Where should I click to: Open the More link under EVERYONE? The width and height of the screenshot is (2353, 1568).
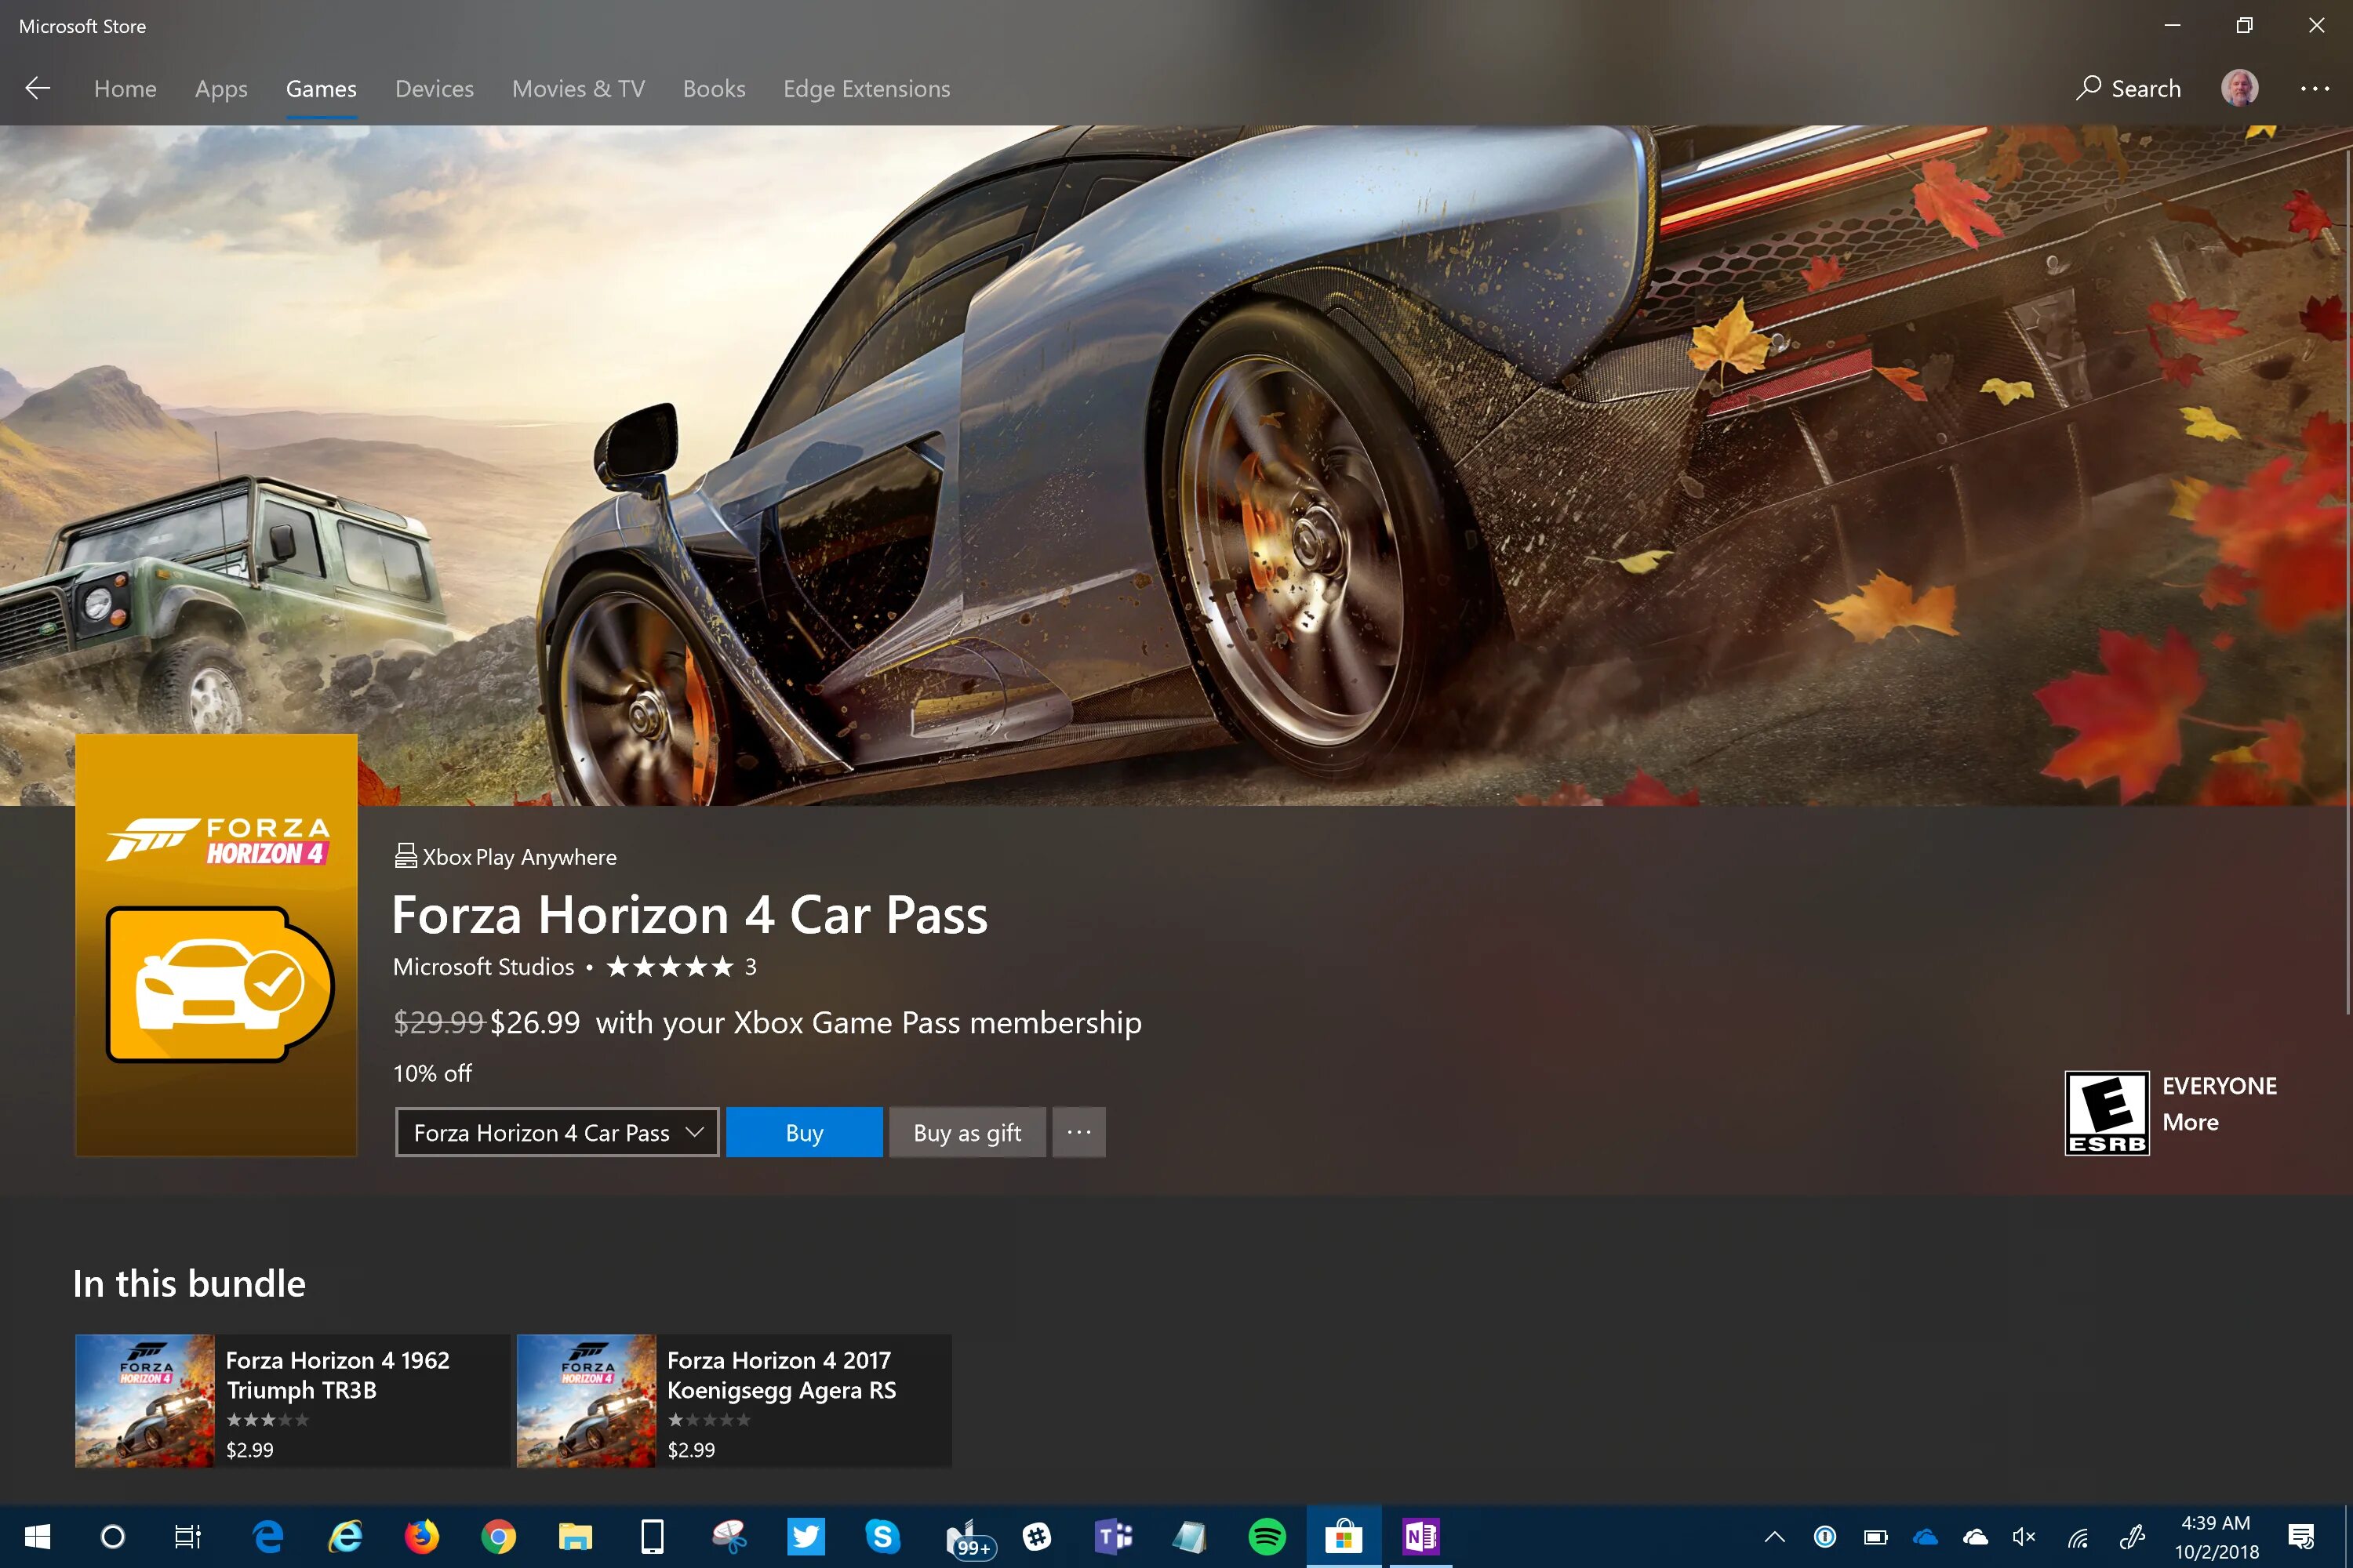pos(2190,1122)
